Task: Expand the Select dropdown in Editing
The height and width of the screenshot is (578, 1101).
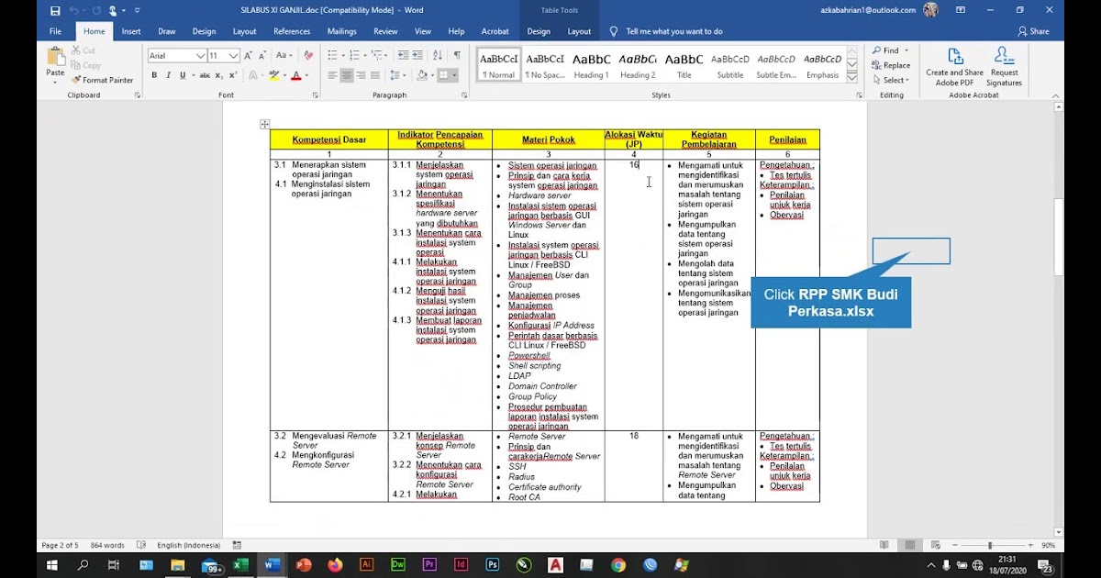Action: pos(890,80)
